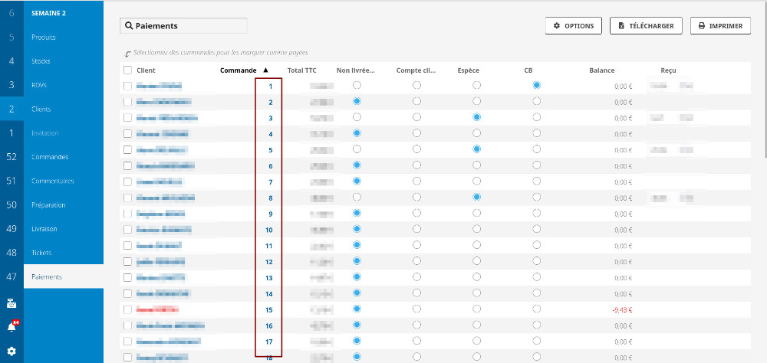Select Espèce radio for order 1
The height and width of the screenshot is (363, 767).
pyautogui.click(x=476, y=85)
